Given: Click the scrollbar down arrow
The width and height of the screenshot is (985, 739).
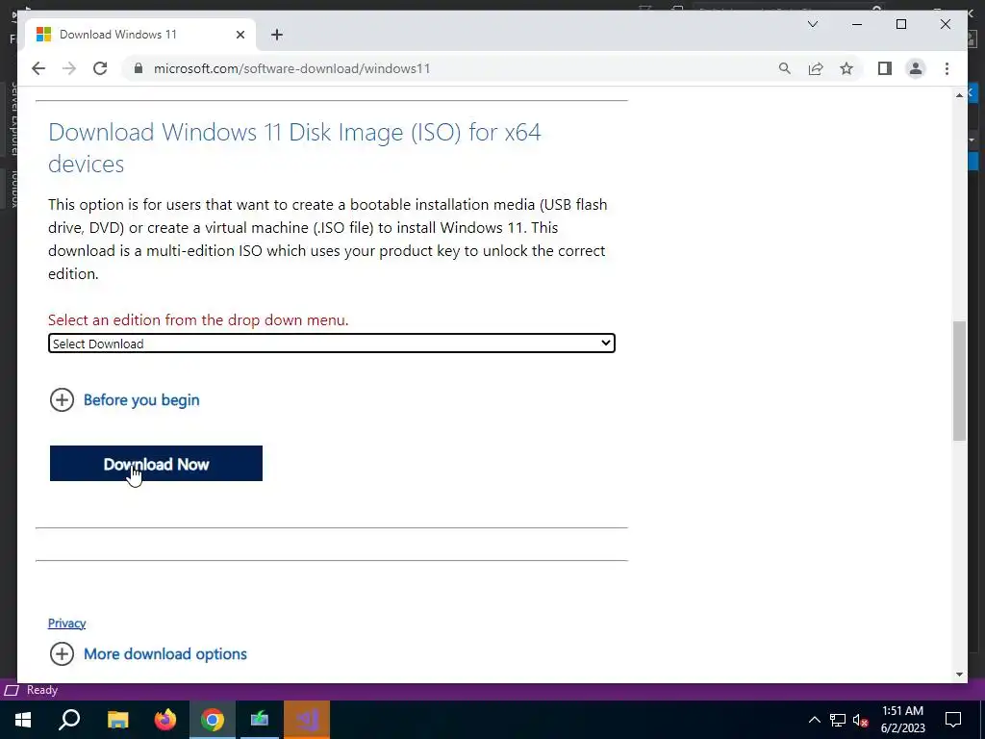Looking at the screenshot, I should click(x=959, y=675).
